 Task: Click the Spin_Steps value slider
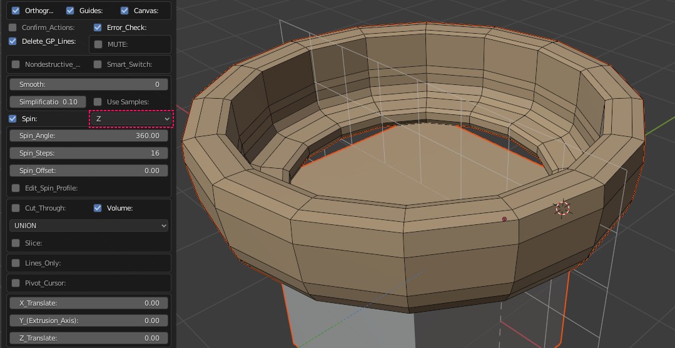click(89, 153)
